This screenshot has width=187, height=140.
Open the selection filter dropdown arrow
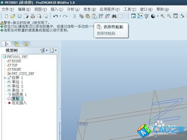(125, 16)
